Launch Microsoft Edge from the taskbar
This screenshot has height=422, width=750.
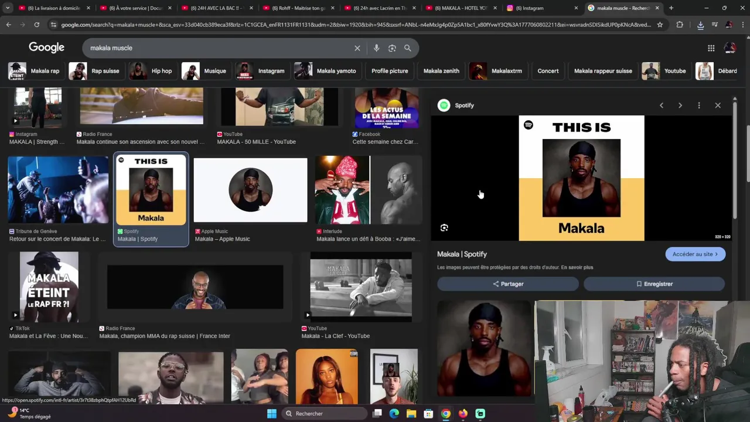[394, 414]
